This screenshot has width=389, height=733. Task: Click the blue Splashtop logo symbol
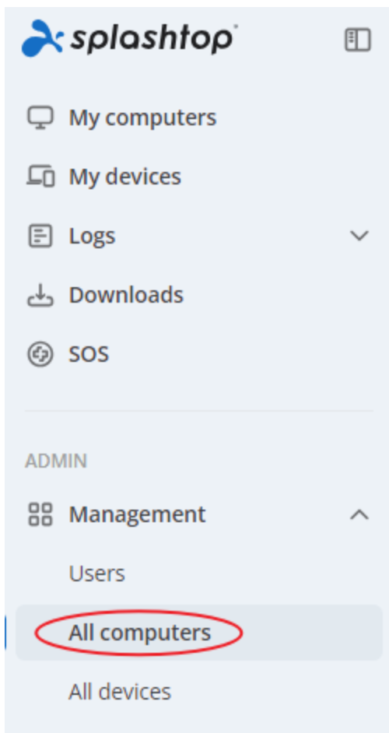pyautogui.click(x=42, y=38)
